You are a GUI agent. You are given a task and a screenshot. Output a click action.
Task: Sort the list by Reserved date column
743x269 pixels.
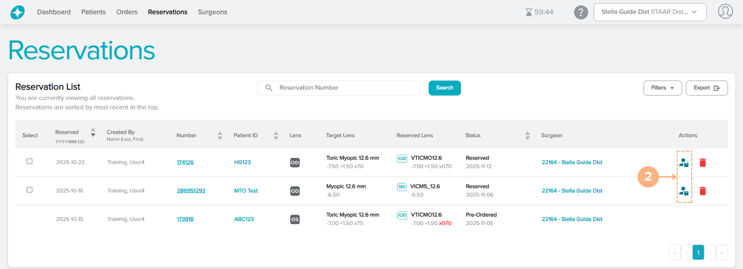pyautogui.click(x=93, y=132)
